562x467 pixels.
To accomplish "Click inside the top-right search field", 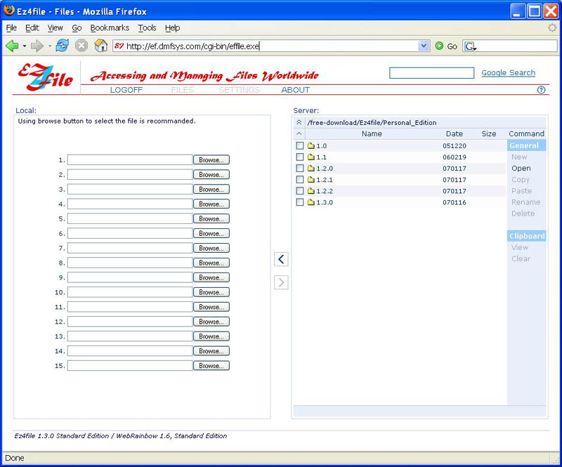I will tap(431, 72).
